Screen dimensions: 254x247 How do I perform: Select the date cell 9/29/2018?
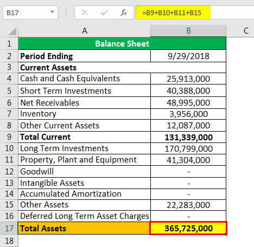[x=188, y=56]
